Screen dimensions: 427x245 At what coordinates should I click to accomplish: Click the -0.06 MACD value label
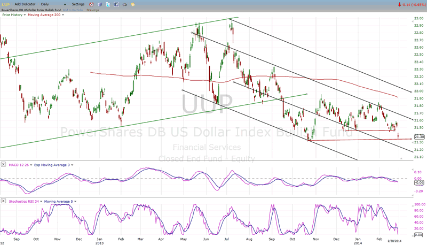(419, 182)
